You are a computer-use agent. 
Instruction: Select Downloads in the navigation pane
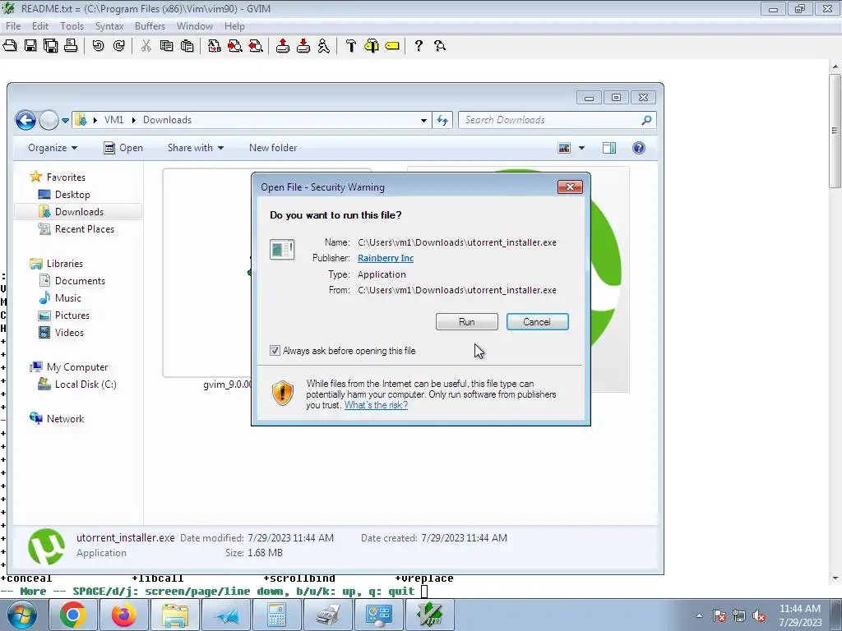pyautogui.click(x=79, y=212)
